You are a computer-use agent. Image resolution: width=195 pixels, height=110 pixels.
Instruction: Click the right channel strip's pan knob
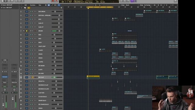(x=14, y=90)
